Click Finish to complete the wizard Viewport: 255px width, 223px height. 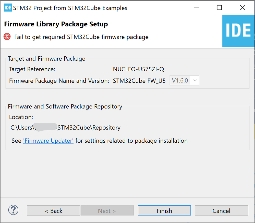[x=164, y=211]
